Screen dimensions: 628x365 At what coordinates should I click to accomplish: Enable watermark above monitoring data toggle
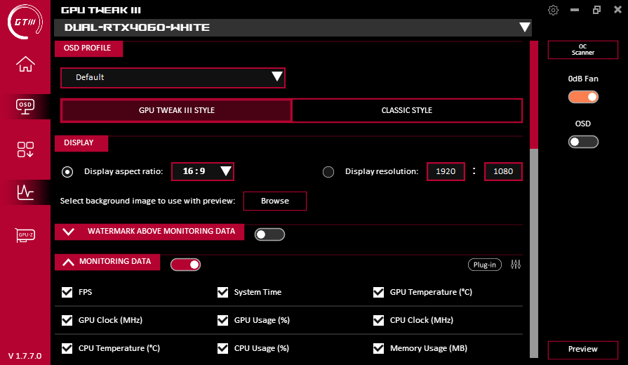pyautogui.click(x=269, y=234)
